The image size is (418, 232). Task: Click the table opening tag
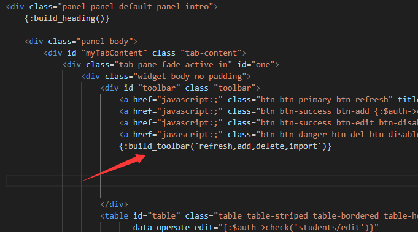(x=114, y=216)
